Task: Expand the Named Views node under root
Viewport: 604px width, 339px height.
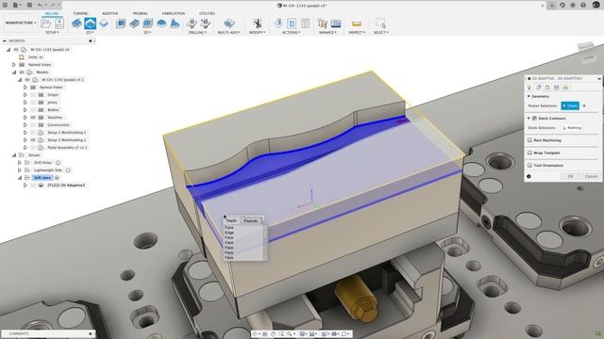Action: [14, 65]
